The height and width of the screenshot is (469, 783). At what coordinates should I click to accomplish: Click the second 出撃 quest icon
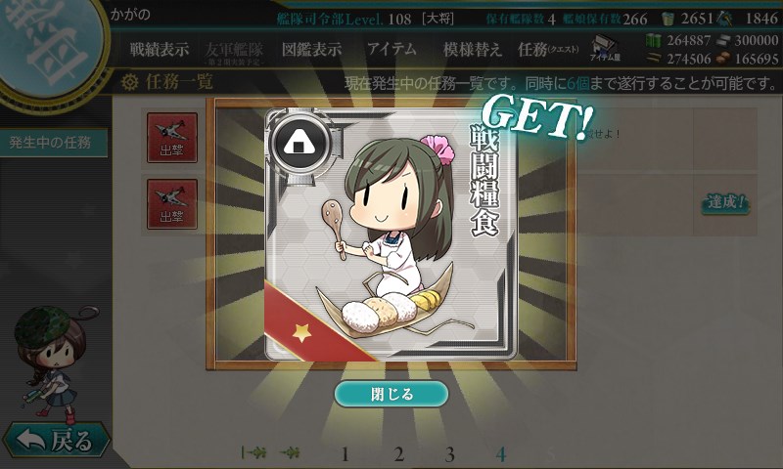(x=172, y=204)
